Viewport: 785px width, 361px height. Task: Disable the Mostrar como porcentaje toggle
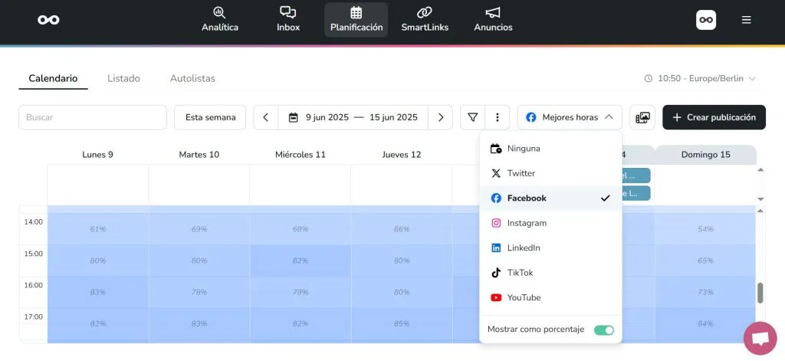pos(604,330)
